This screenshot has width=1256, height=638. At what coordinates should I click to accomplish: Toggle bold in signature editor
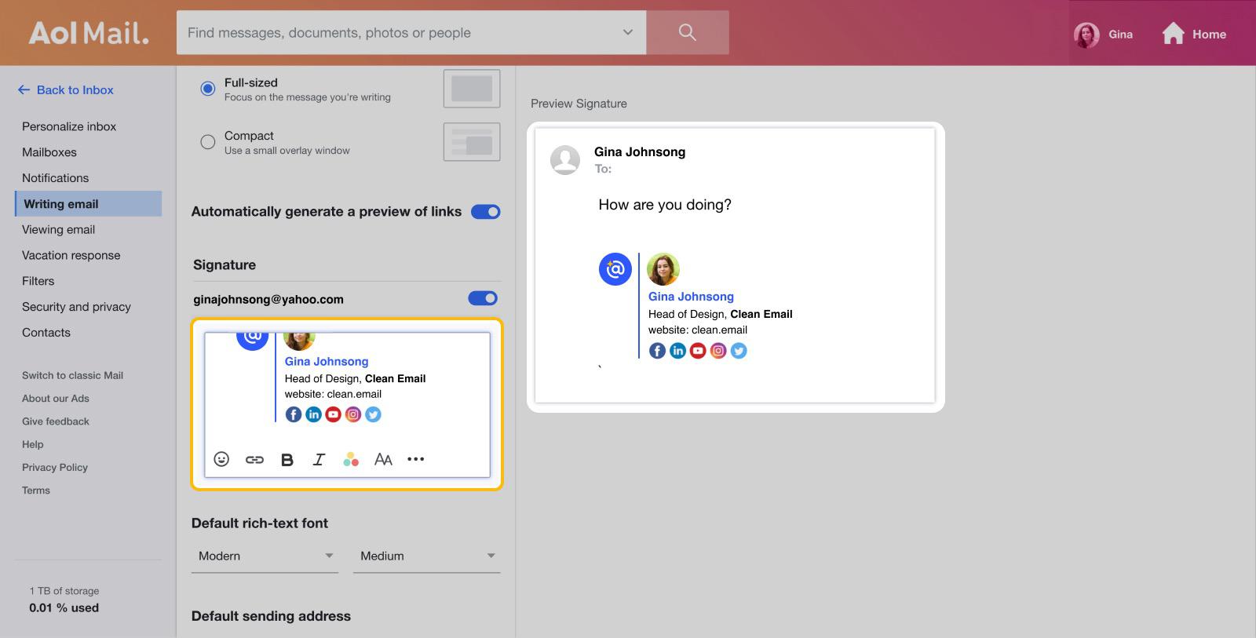click(287, 460)
